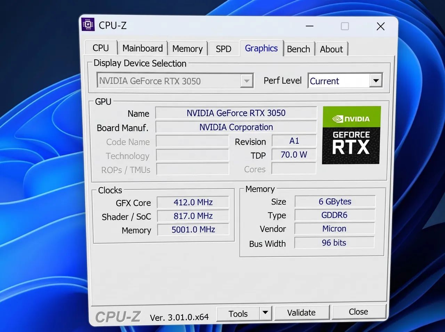The width and height of the screenshot is (445, 332).
Task: Click the CPU-Z app icon in title bar
Action: 88,25
